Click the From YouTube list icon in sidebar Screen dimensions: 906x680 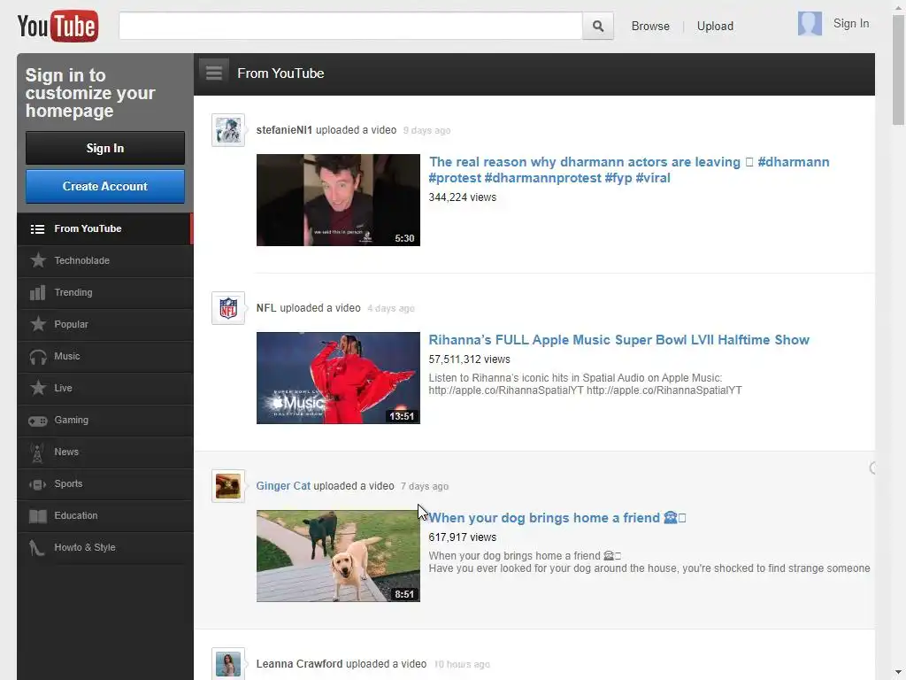tap(37, 229)
